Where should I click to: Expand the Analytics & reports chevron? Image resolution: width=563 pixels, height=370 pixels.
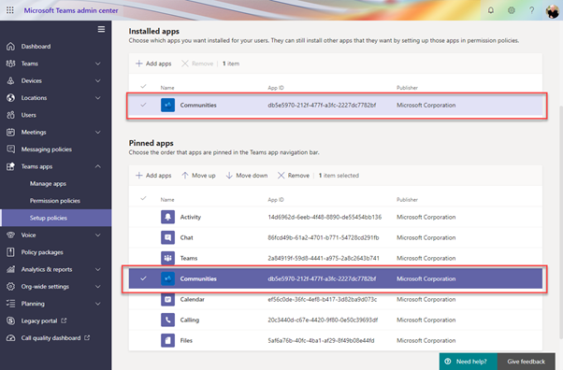coord(97,269)
